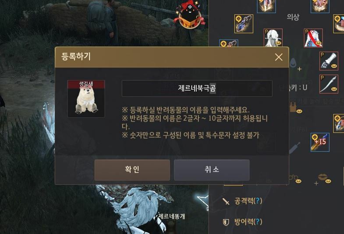Screen dimensions: 344x234
Task: Select the blue +15 weapon slot
Action: pyautogui.click(x=320, y=142)
